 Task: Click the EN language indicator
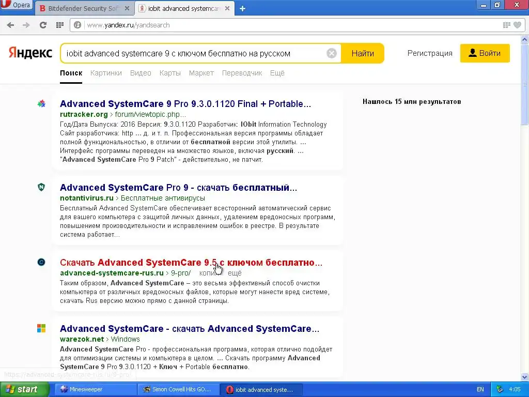[480, 389]
